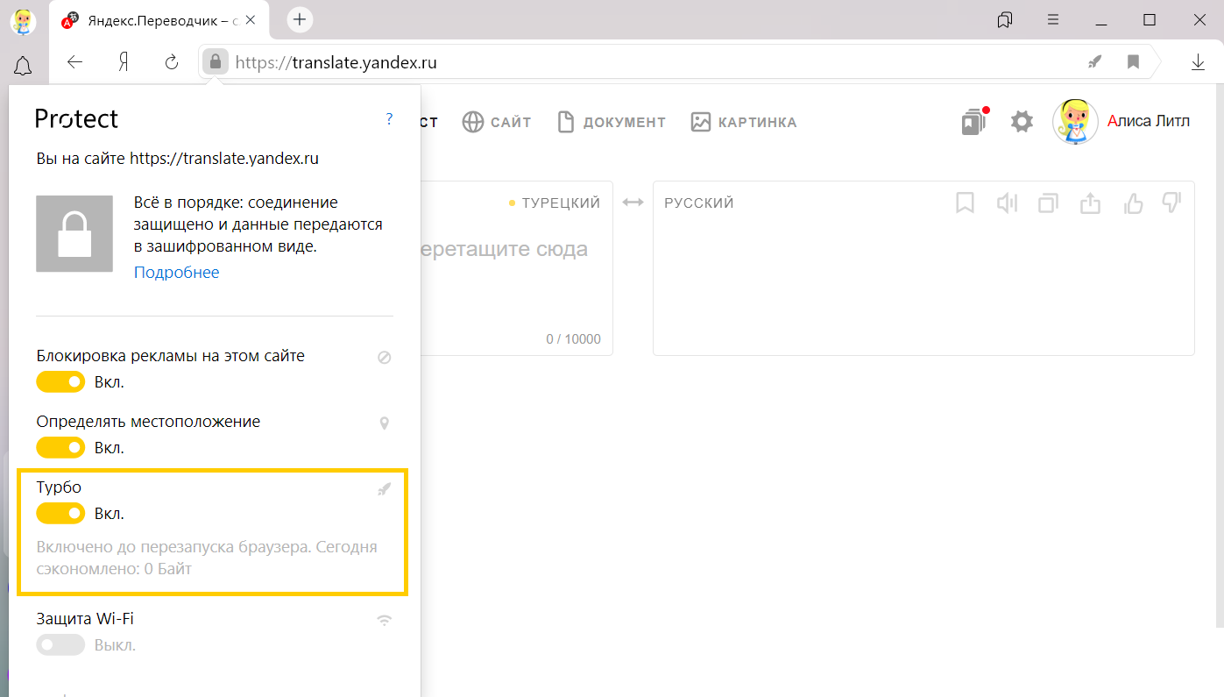
Task: Save translation with bookmark icon
Action: [x=965, y=203]
